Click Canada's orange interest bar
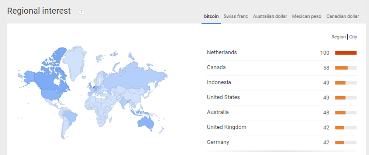Screen dimensions: 369x155 [341, 68]
